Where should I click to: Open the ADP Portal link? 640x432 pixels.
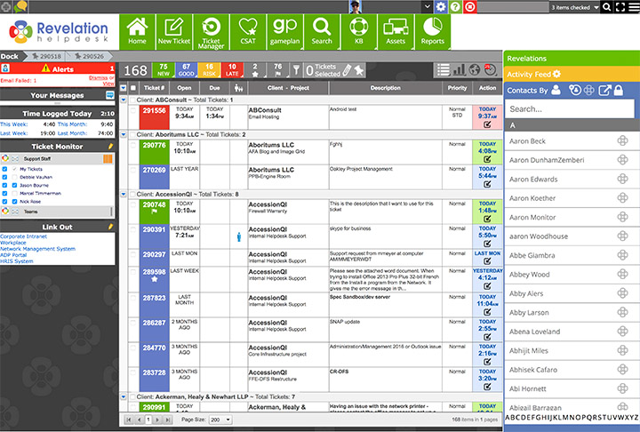[13, 255]
